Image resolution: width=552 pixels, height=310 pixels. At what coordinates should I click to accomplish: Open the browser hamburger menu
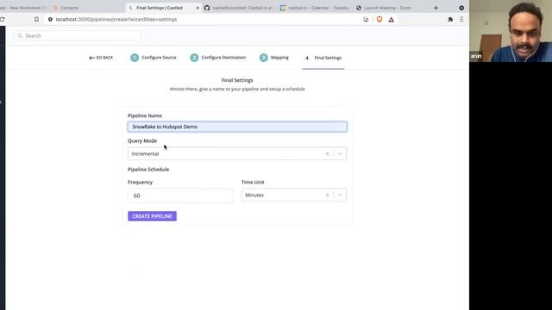(x=461, y=20)
